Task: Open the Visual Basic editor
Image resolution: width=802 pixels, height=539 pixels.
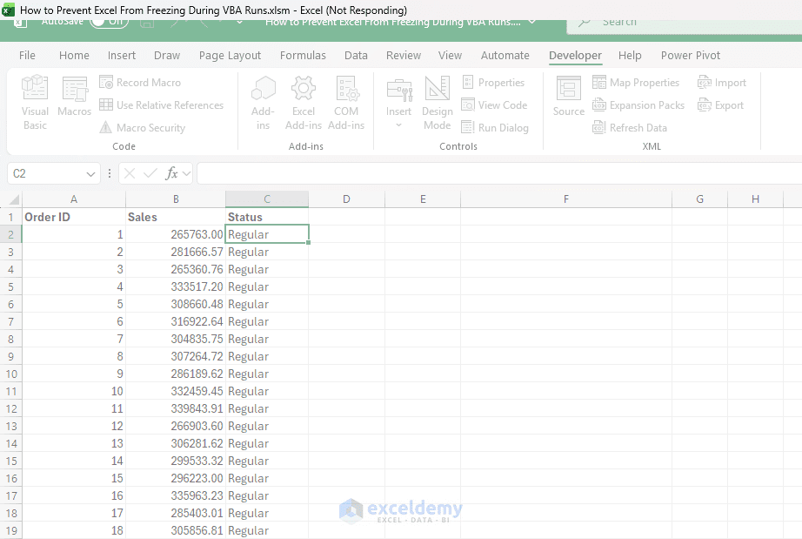Action: click(35, 103)
